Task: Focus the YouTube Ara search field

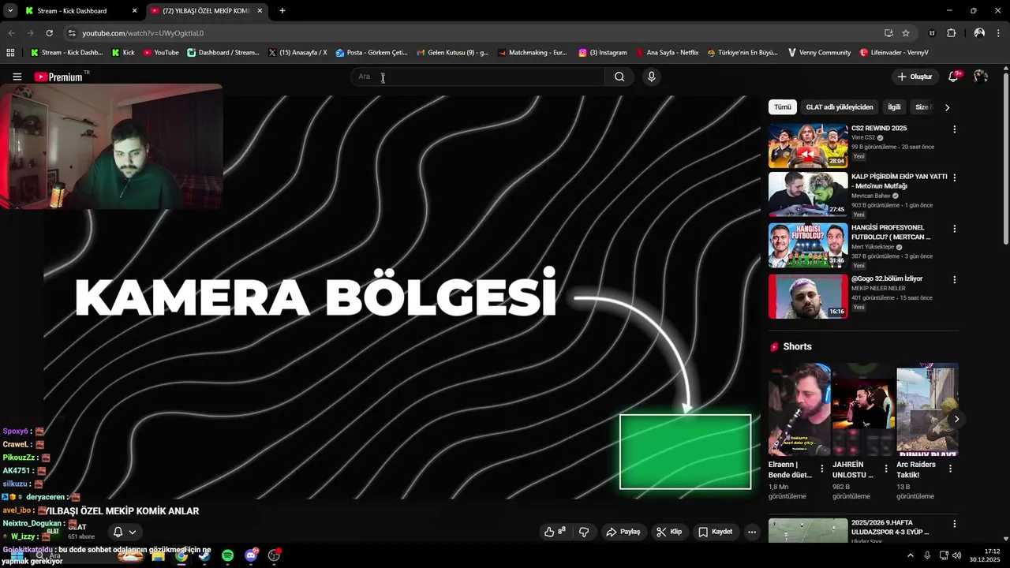Action: (x=477, y=77)
